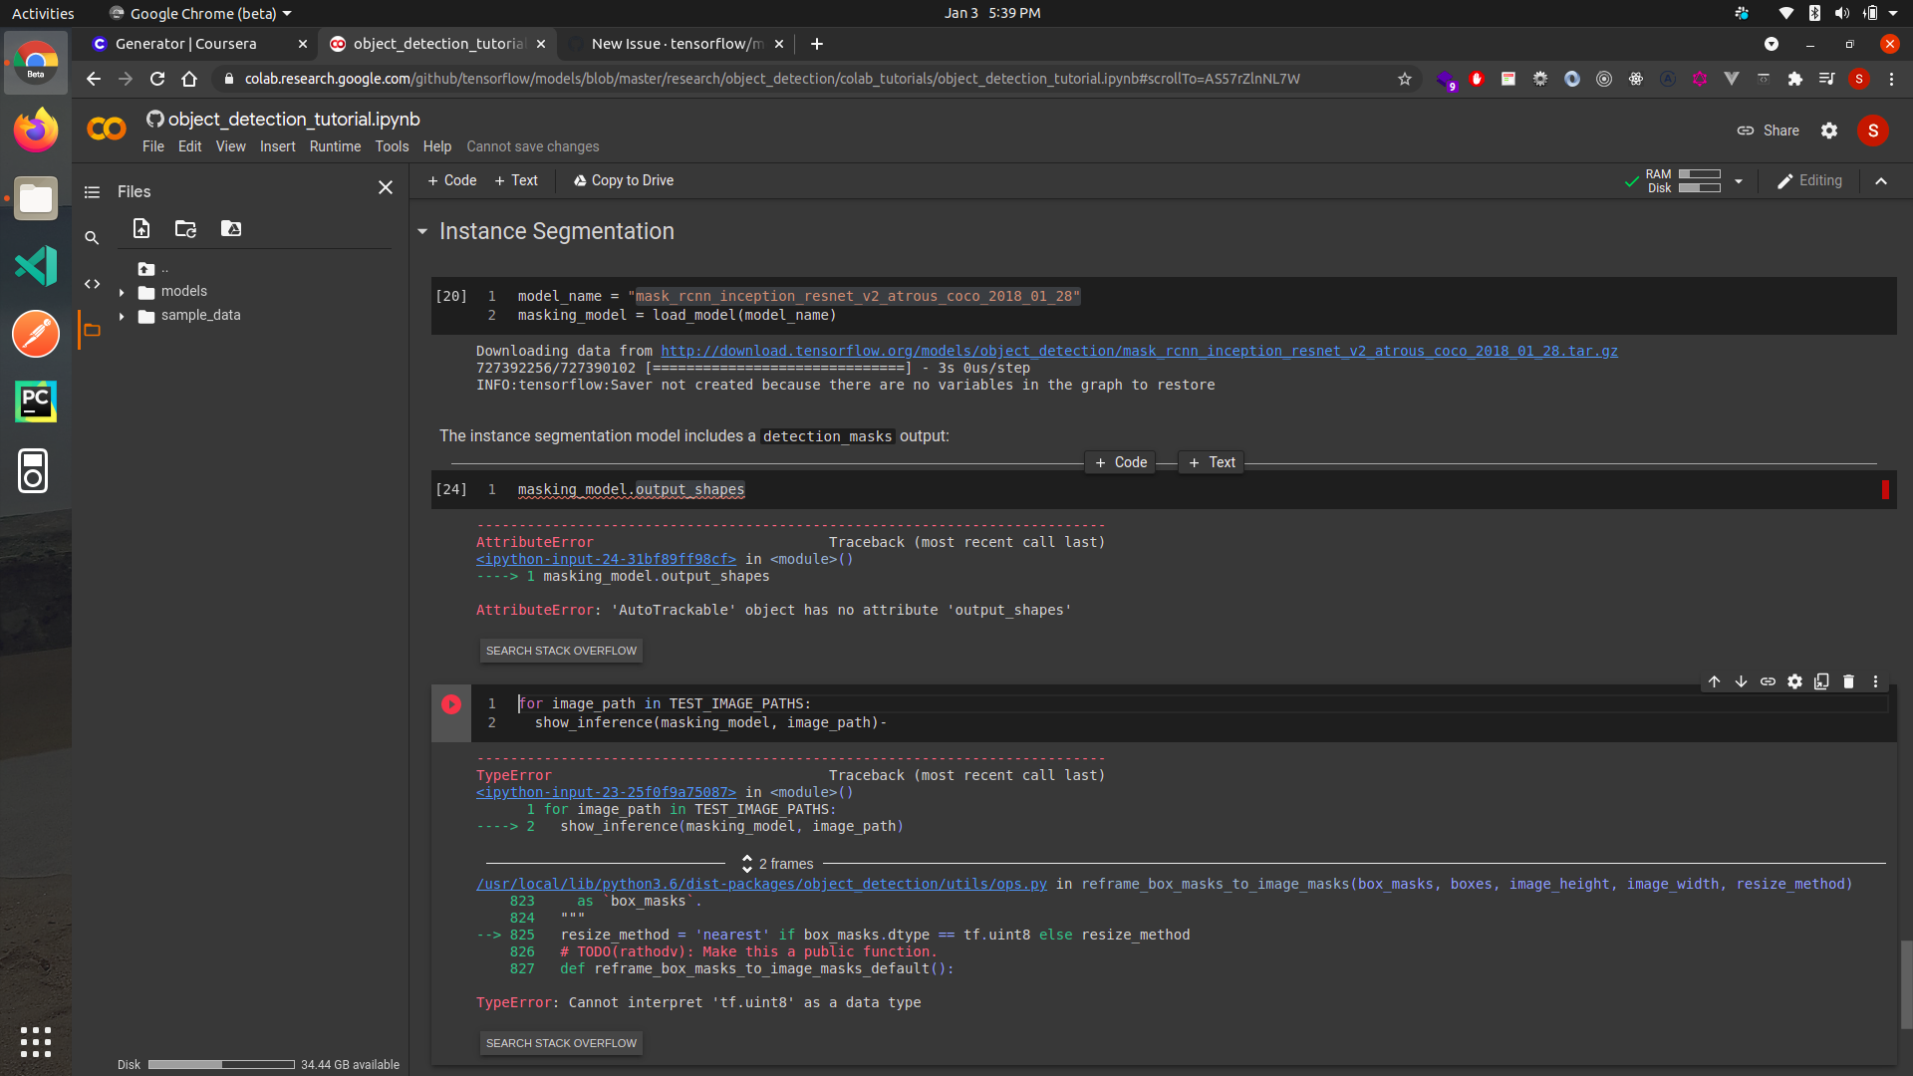Mount Google Drive in the Files panel
This screenshot has width=1913, height=1076.
230,228
